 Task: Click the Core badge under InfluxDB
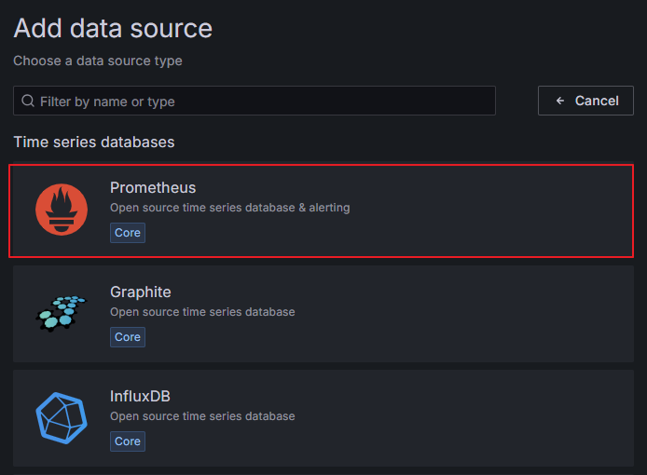128,441
